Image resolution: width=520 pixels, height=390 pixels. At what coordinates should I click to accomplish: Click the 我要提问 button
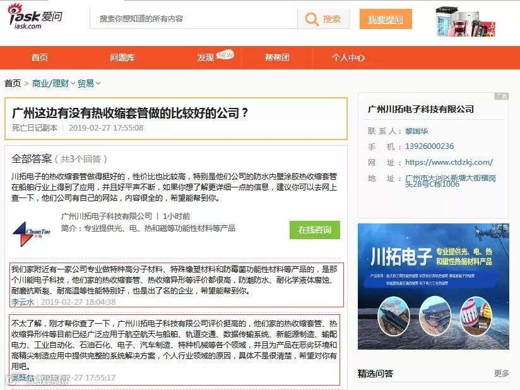386,19
